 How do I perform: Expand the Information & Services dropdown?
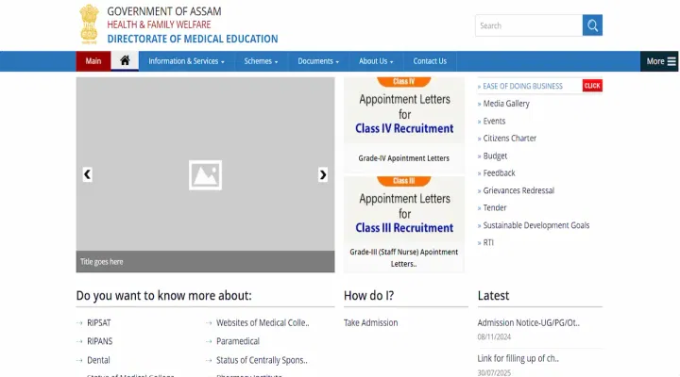coord(186,61)
